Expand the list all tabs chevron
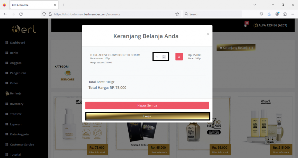 tap(255, 5)
